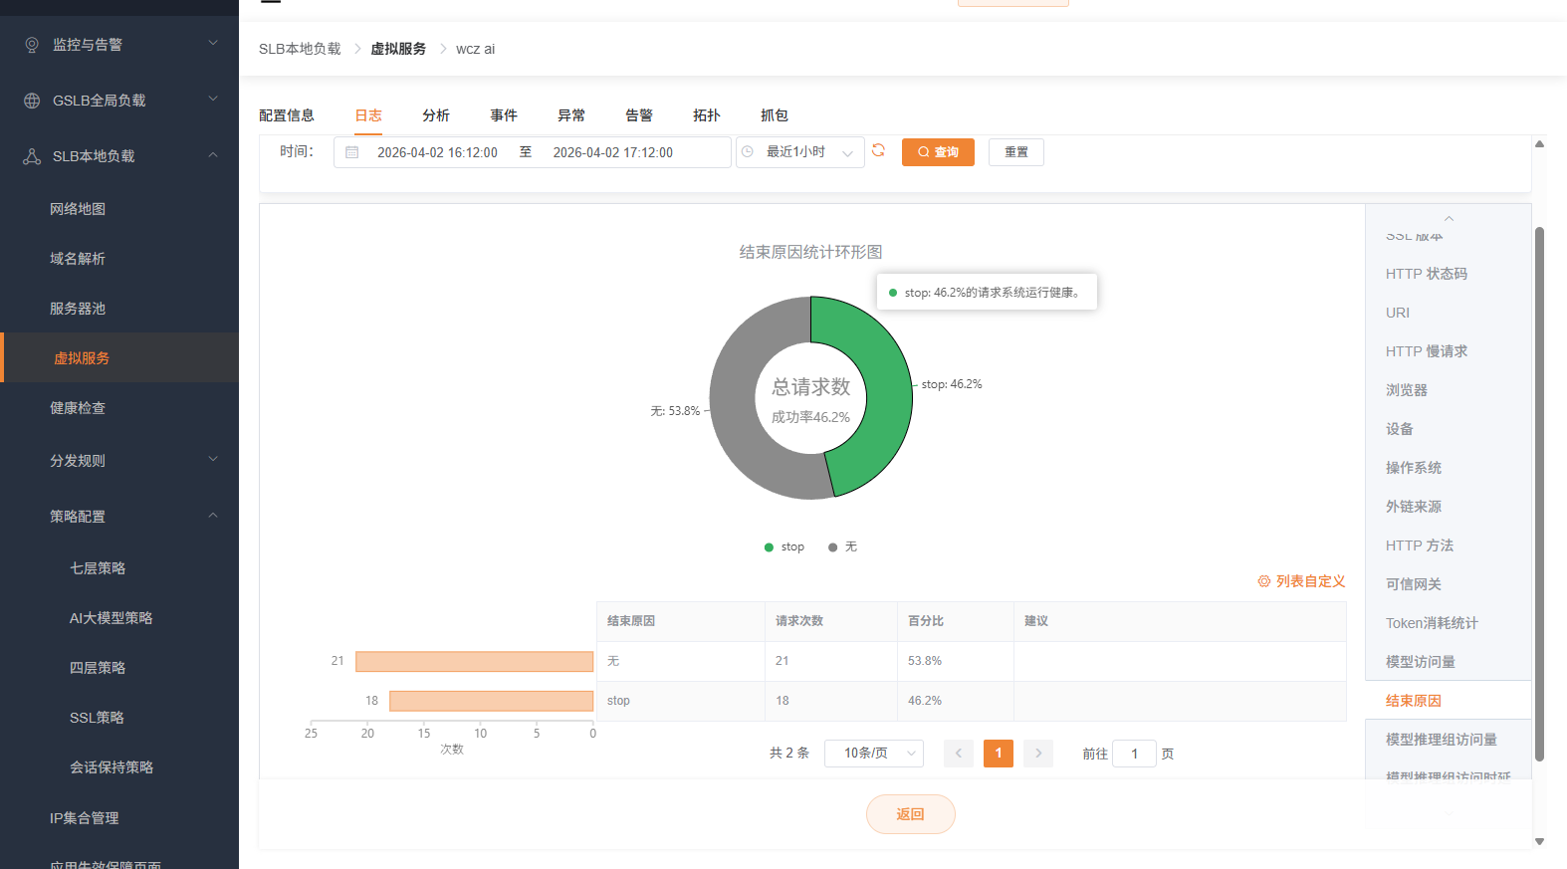Select page 1 in pagination
Viewport: 1567px width, 869px height.
999,754
